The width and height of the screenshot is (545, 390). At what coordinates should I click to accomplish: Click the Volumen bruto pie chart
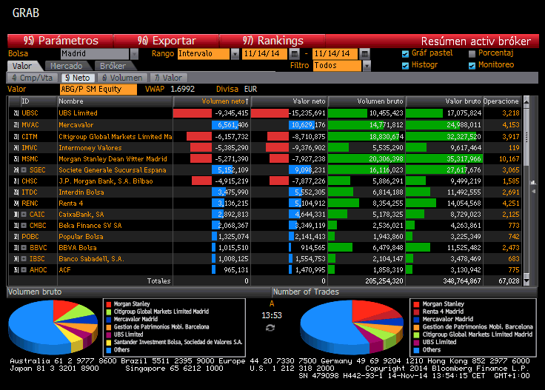pyautogui.click(x=53, y=327)
